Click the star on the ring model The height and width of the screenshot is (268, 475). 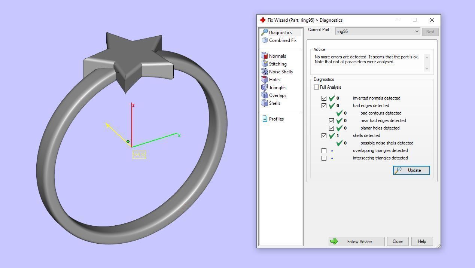pos(129,60)
